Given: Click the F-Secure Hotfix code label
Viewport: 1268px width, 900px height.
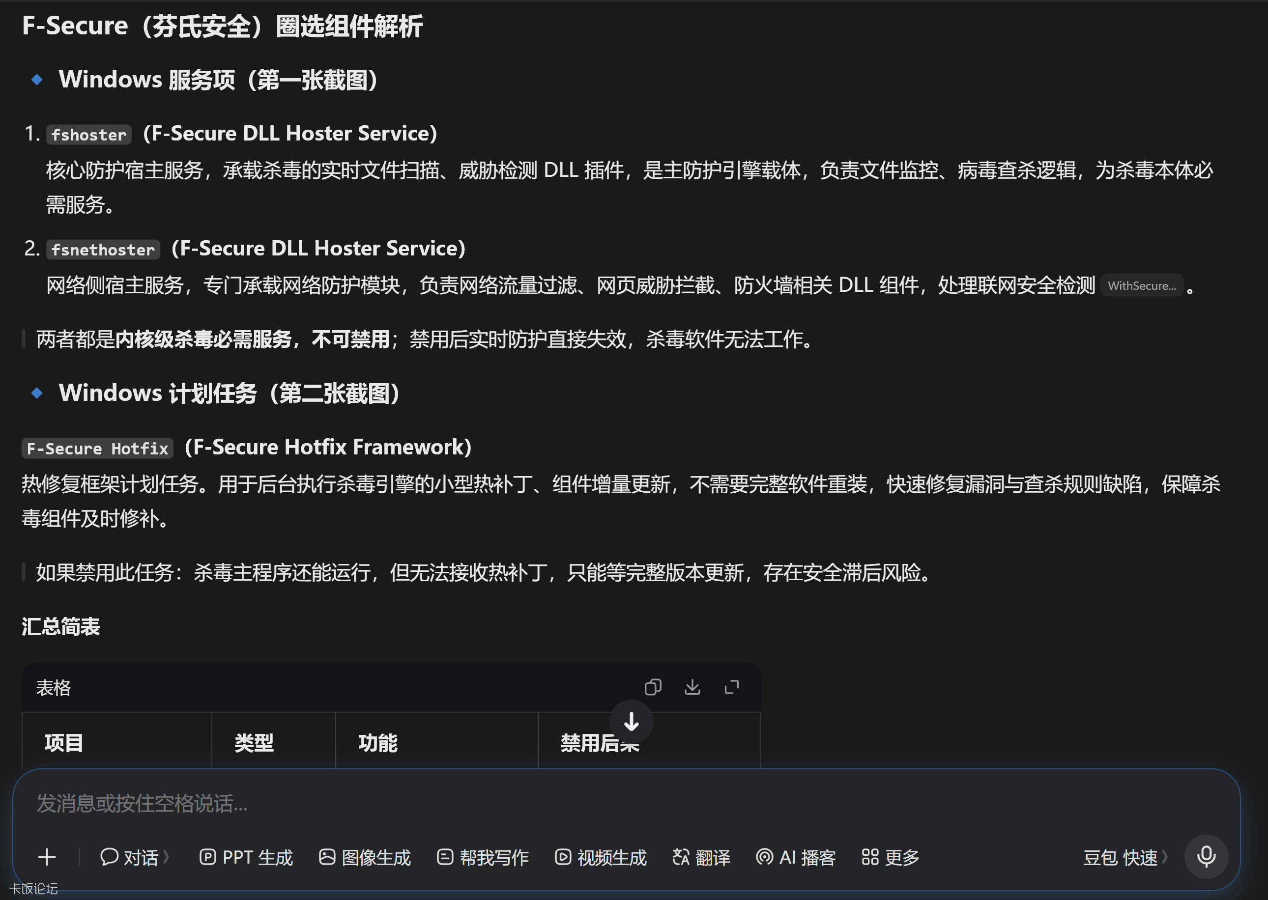Looking at the screenshot, I should [98, 448].
